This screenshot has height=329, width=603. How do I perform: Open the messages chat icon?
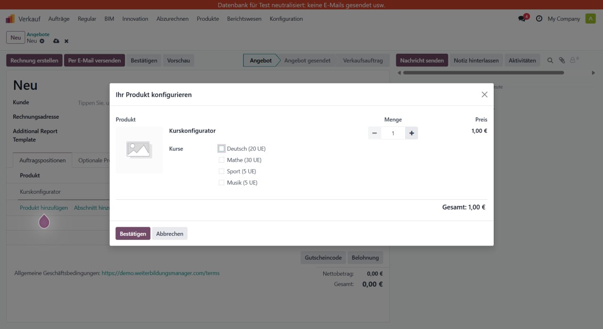[x=522, y=19]
